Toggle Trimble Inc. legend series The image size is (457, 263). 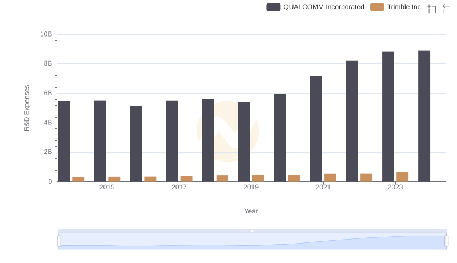point(396,7)
